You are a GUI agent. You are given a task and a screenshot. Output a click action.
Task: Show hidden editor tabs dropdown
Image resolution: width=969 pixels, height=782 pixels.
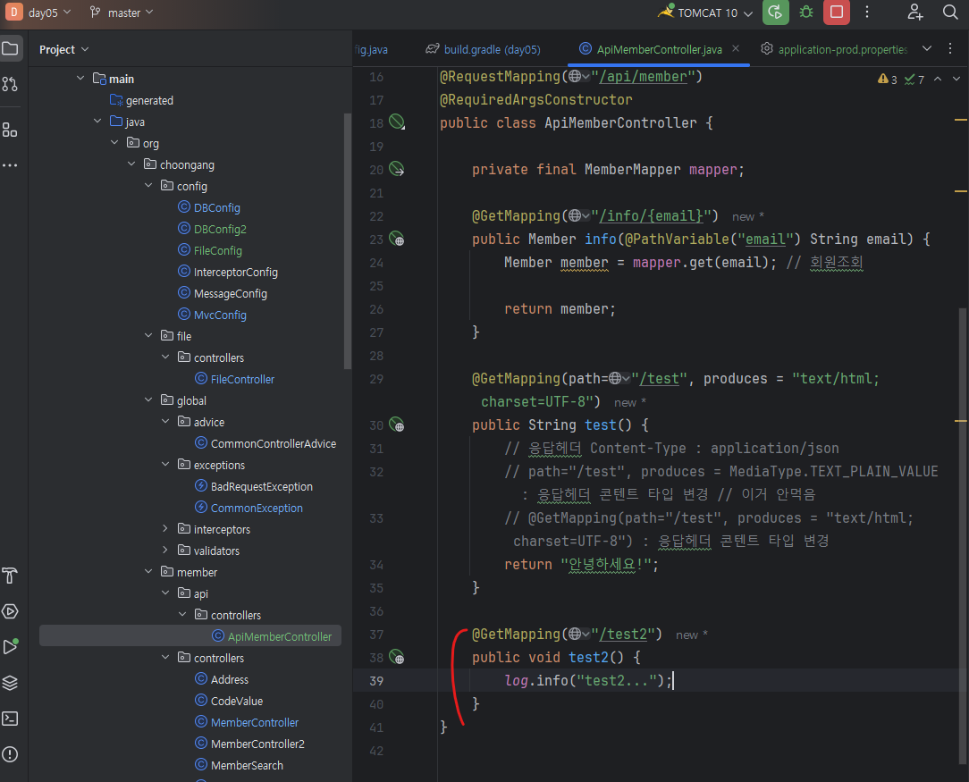(x=927, y=49)
